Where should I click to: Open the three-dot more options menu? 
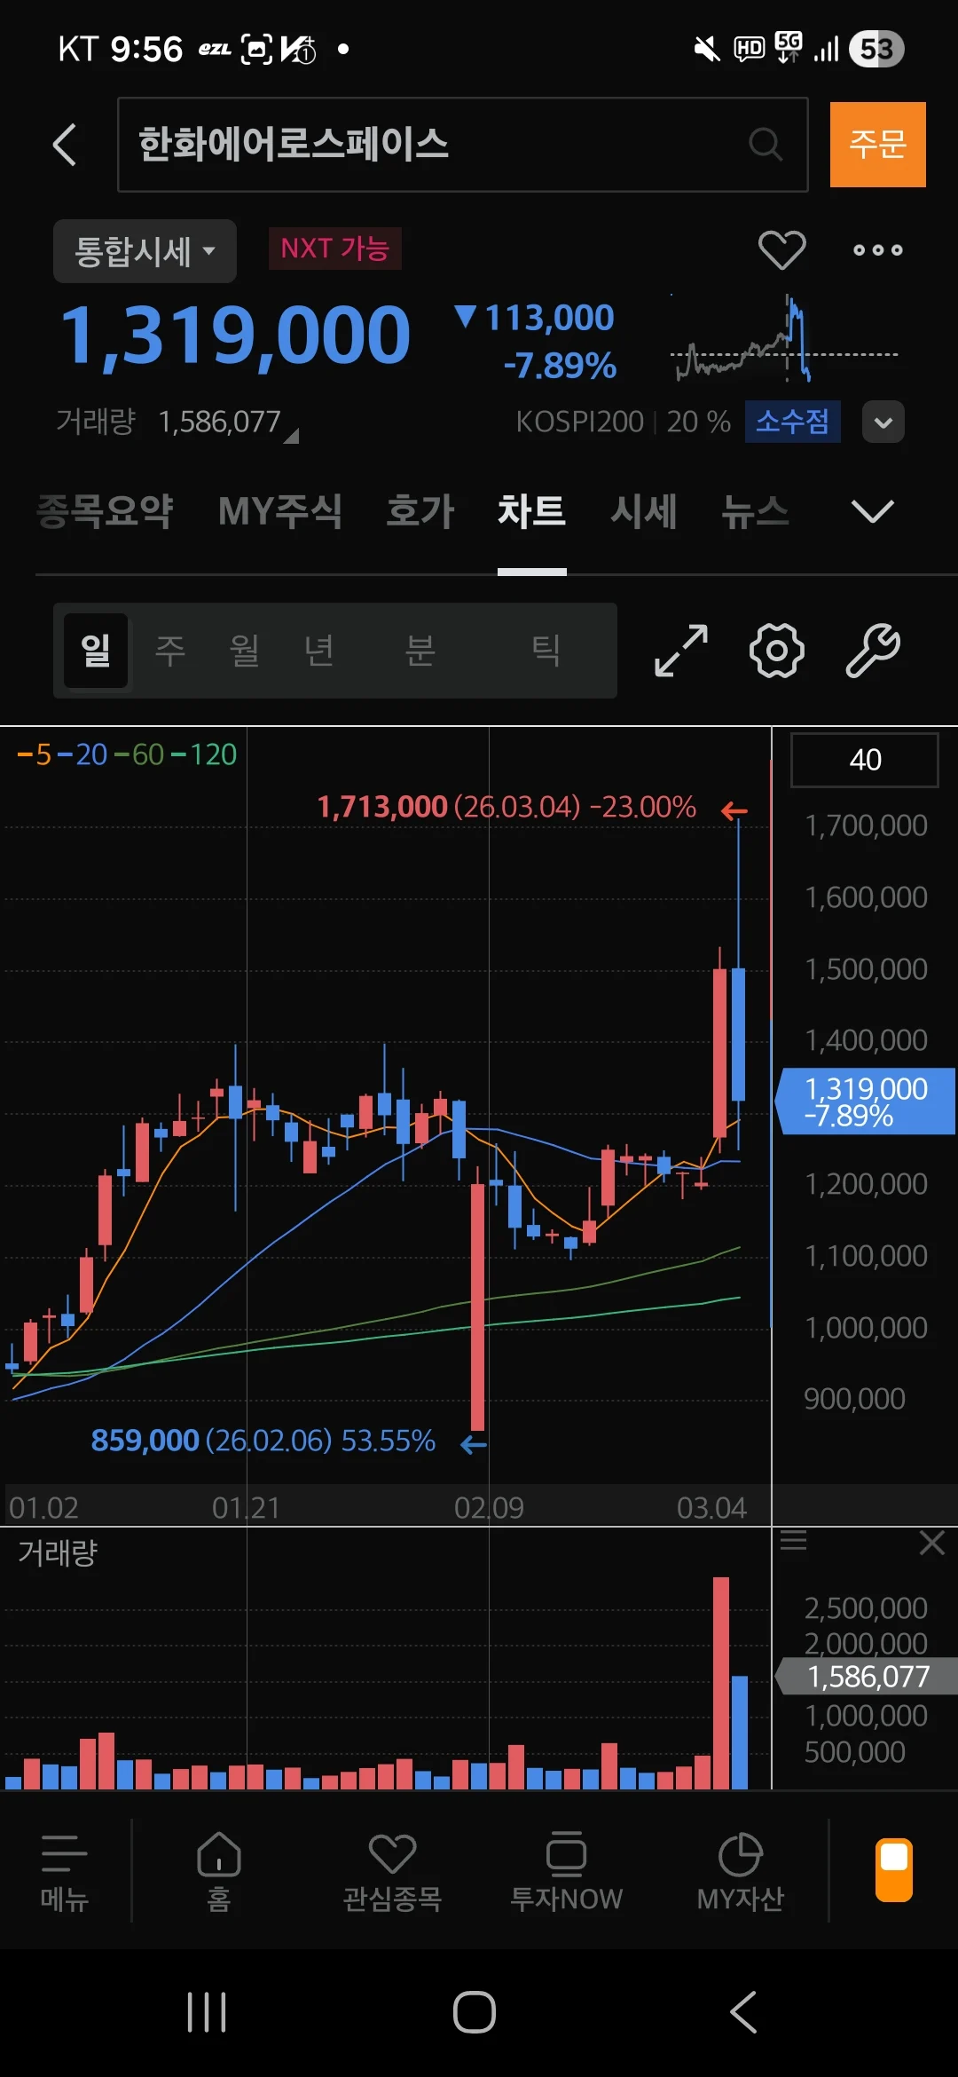tap(877, 250)
